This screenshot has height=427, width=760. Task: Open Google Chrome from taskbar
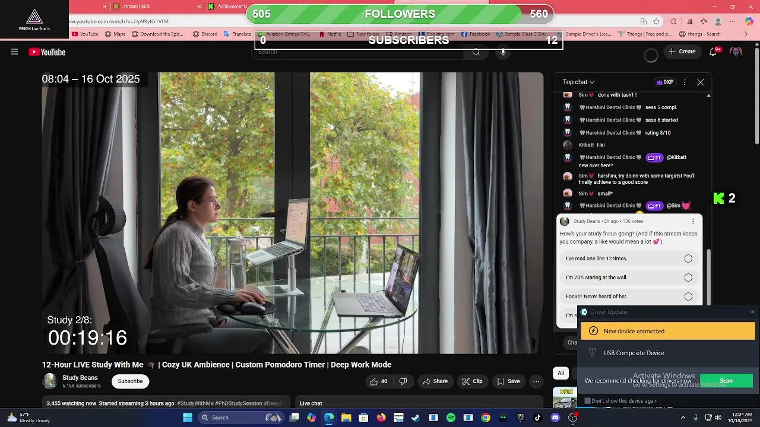tap(486, 418)
